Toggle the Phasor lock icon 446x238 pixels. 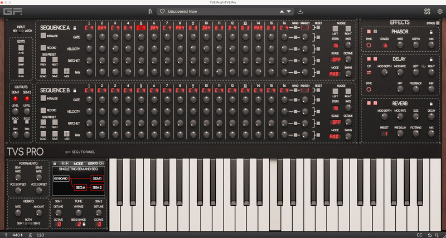431,32
